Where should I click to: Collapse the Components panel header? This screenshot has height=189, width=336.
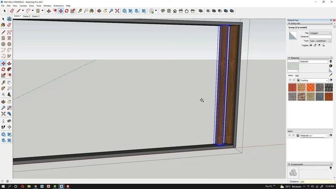coord(289,164)
